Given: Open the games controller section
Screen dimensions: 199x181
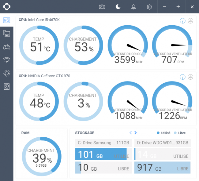Looking at the screenshot, I should point(7,47).
